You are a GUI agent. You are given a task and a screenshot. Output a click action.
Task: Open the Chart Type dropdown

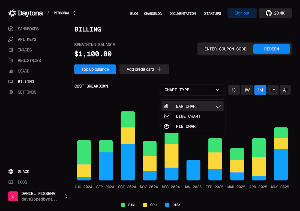(192, 90)
